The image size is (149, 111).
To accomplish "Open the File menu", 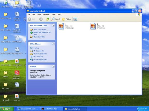I will pos(29,14).
